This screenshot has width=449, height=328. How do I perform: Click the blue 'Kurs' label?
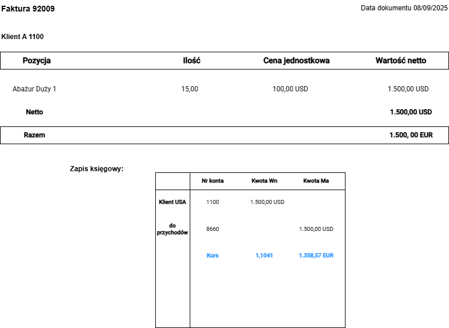point(213,256)
